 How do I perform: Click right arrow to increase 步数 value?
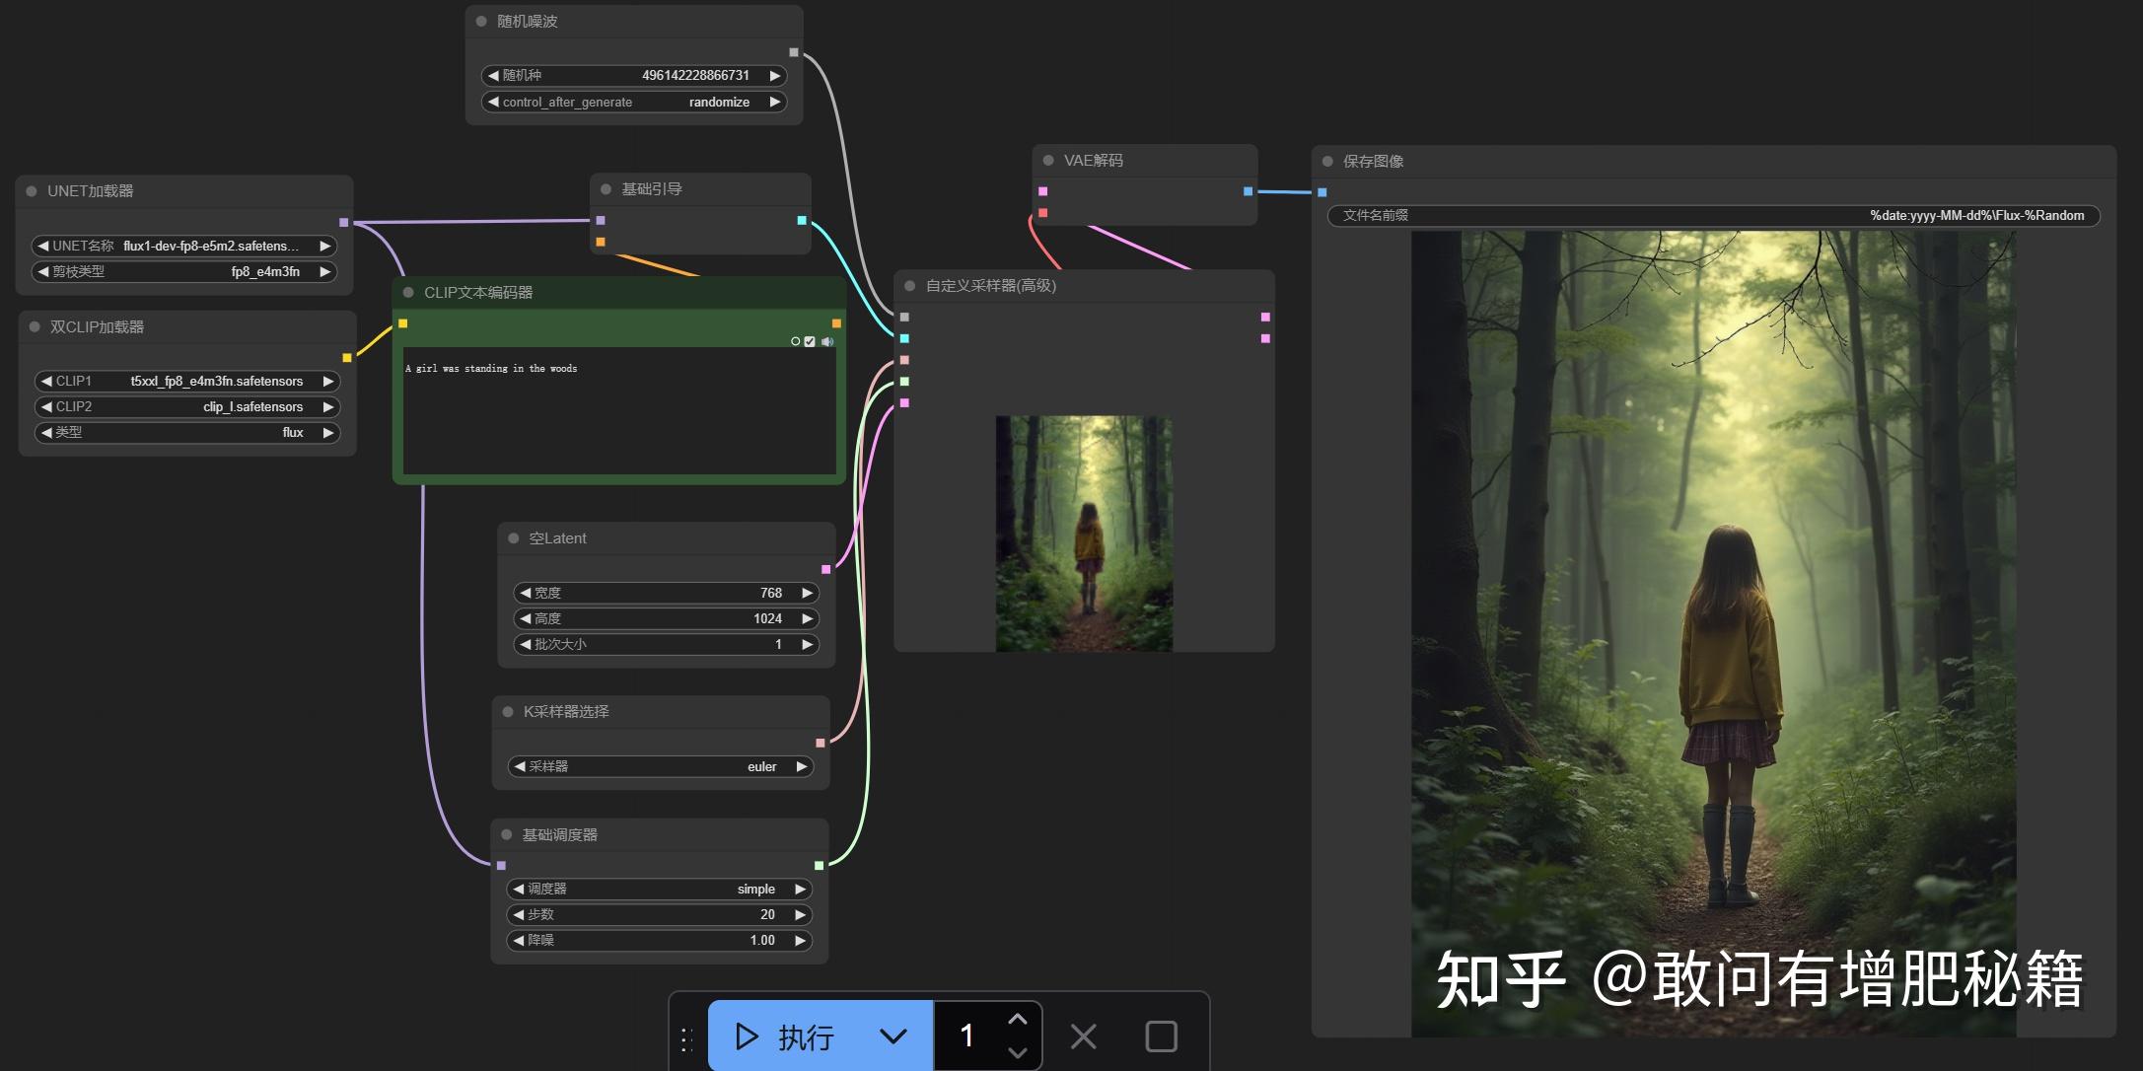(x=801, y=914)
